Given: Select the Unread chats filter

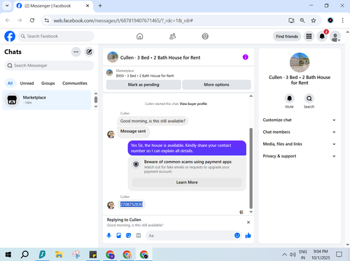Looking at the screenshot, I should point(27,83).
